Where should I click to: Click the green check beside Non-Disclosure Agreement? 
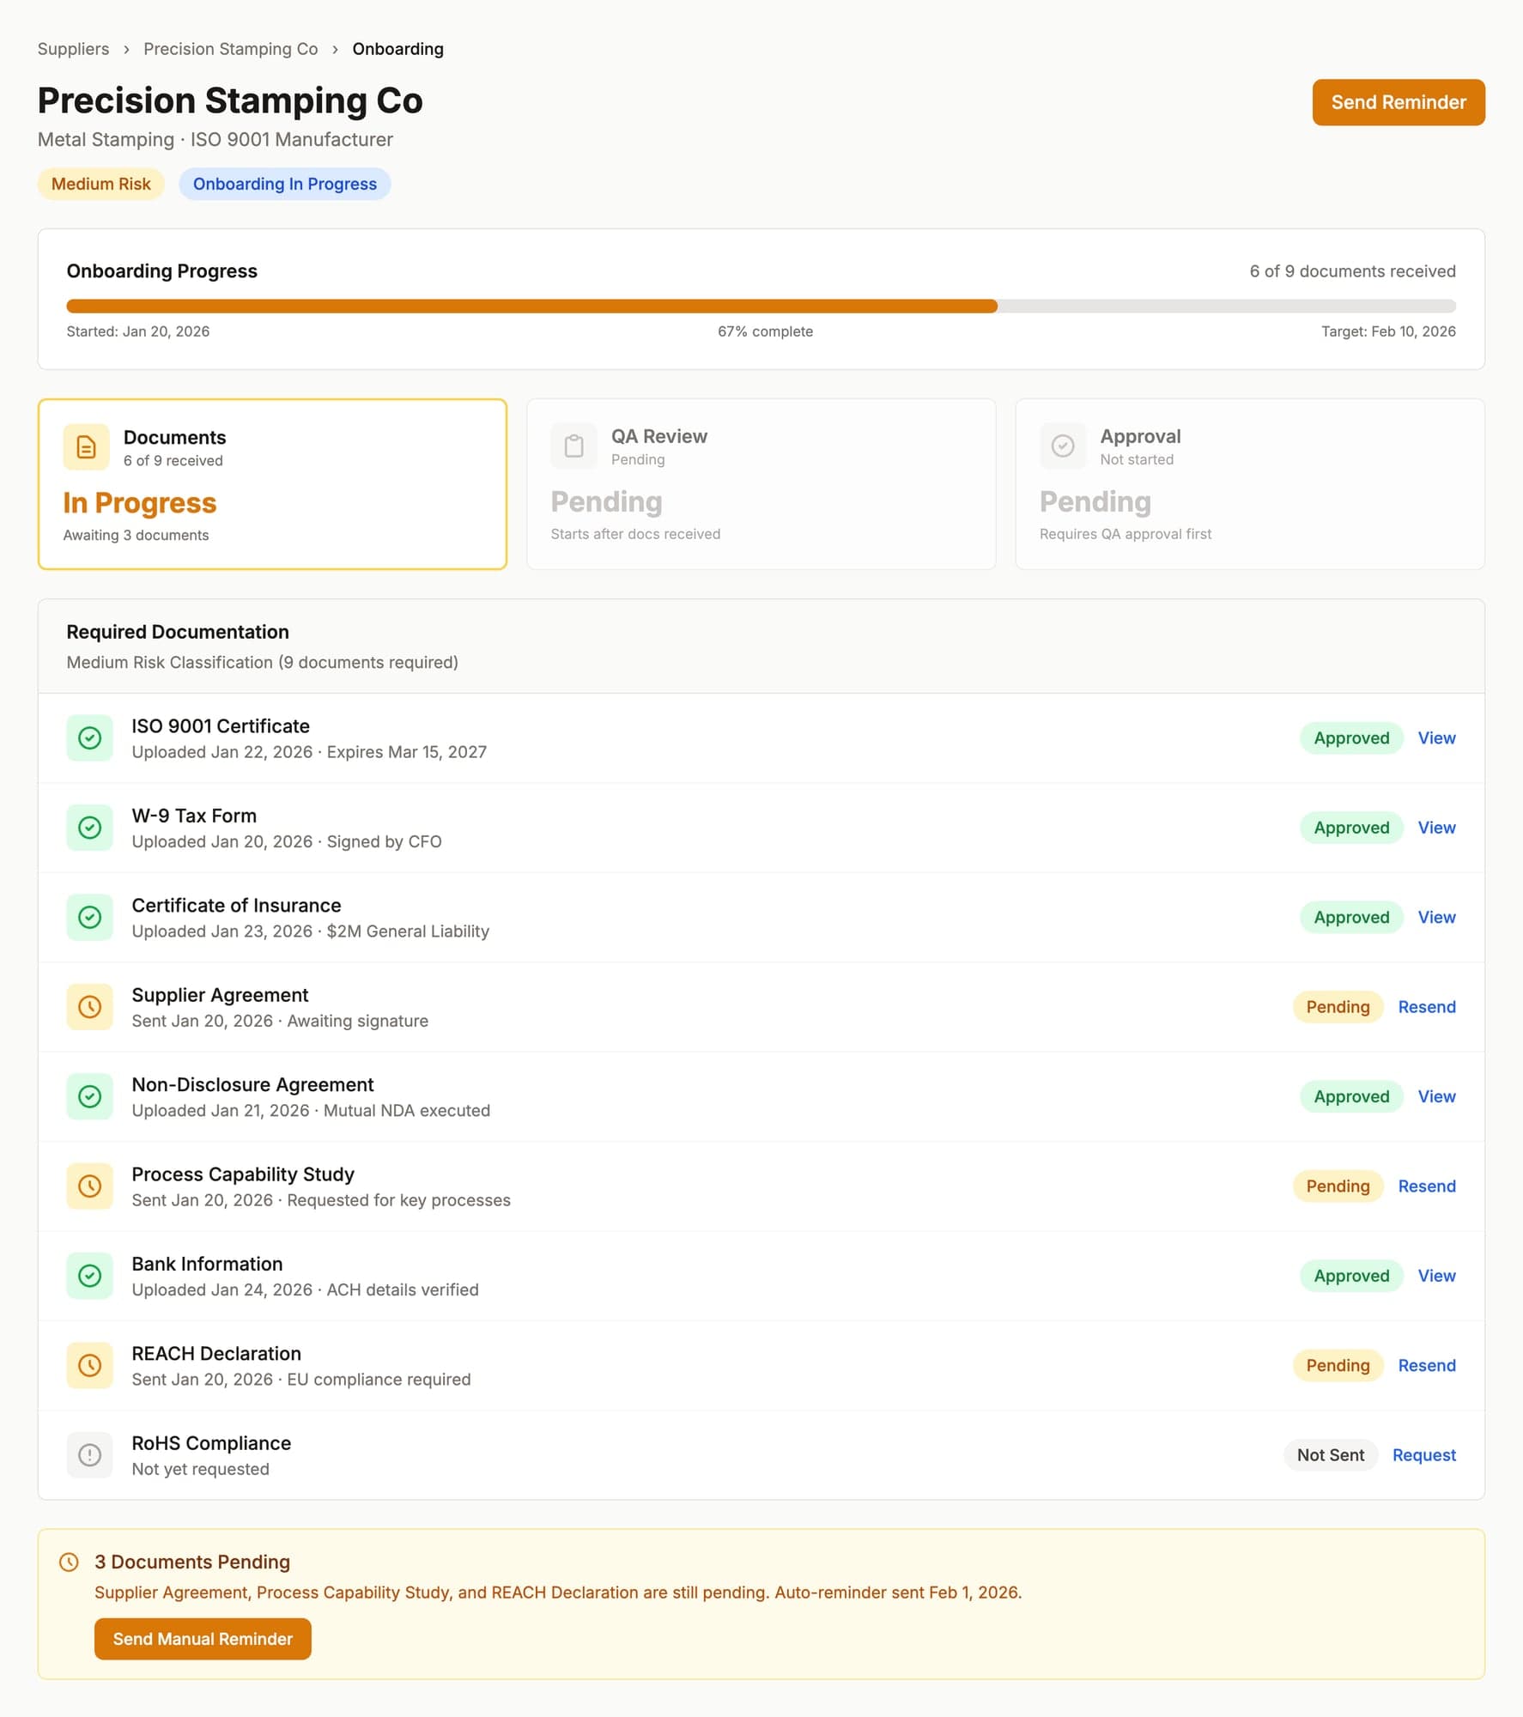(x=89, y=1096)
